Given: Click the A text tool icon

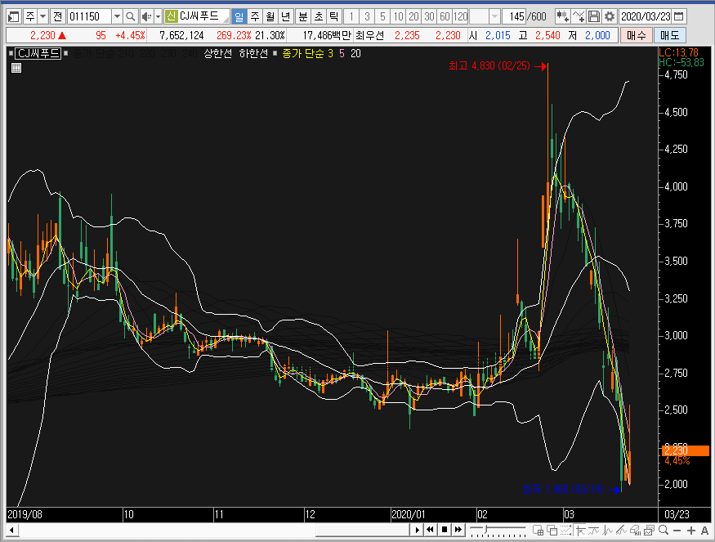Looking at the screenshot, I should point(704,531).
